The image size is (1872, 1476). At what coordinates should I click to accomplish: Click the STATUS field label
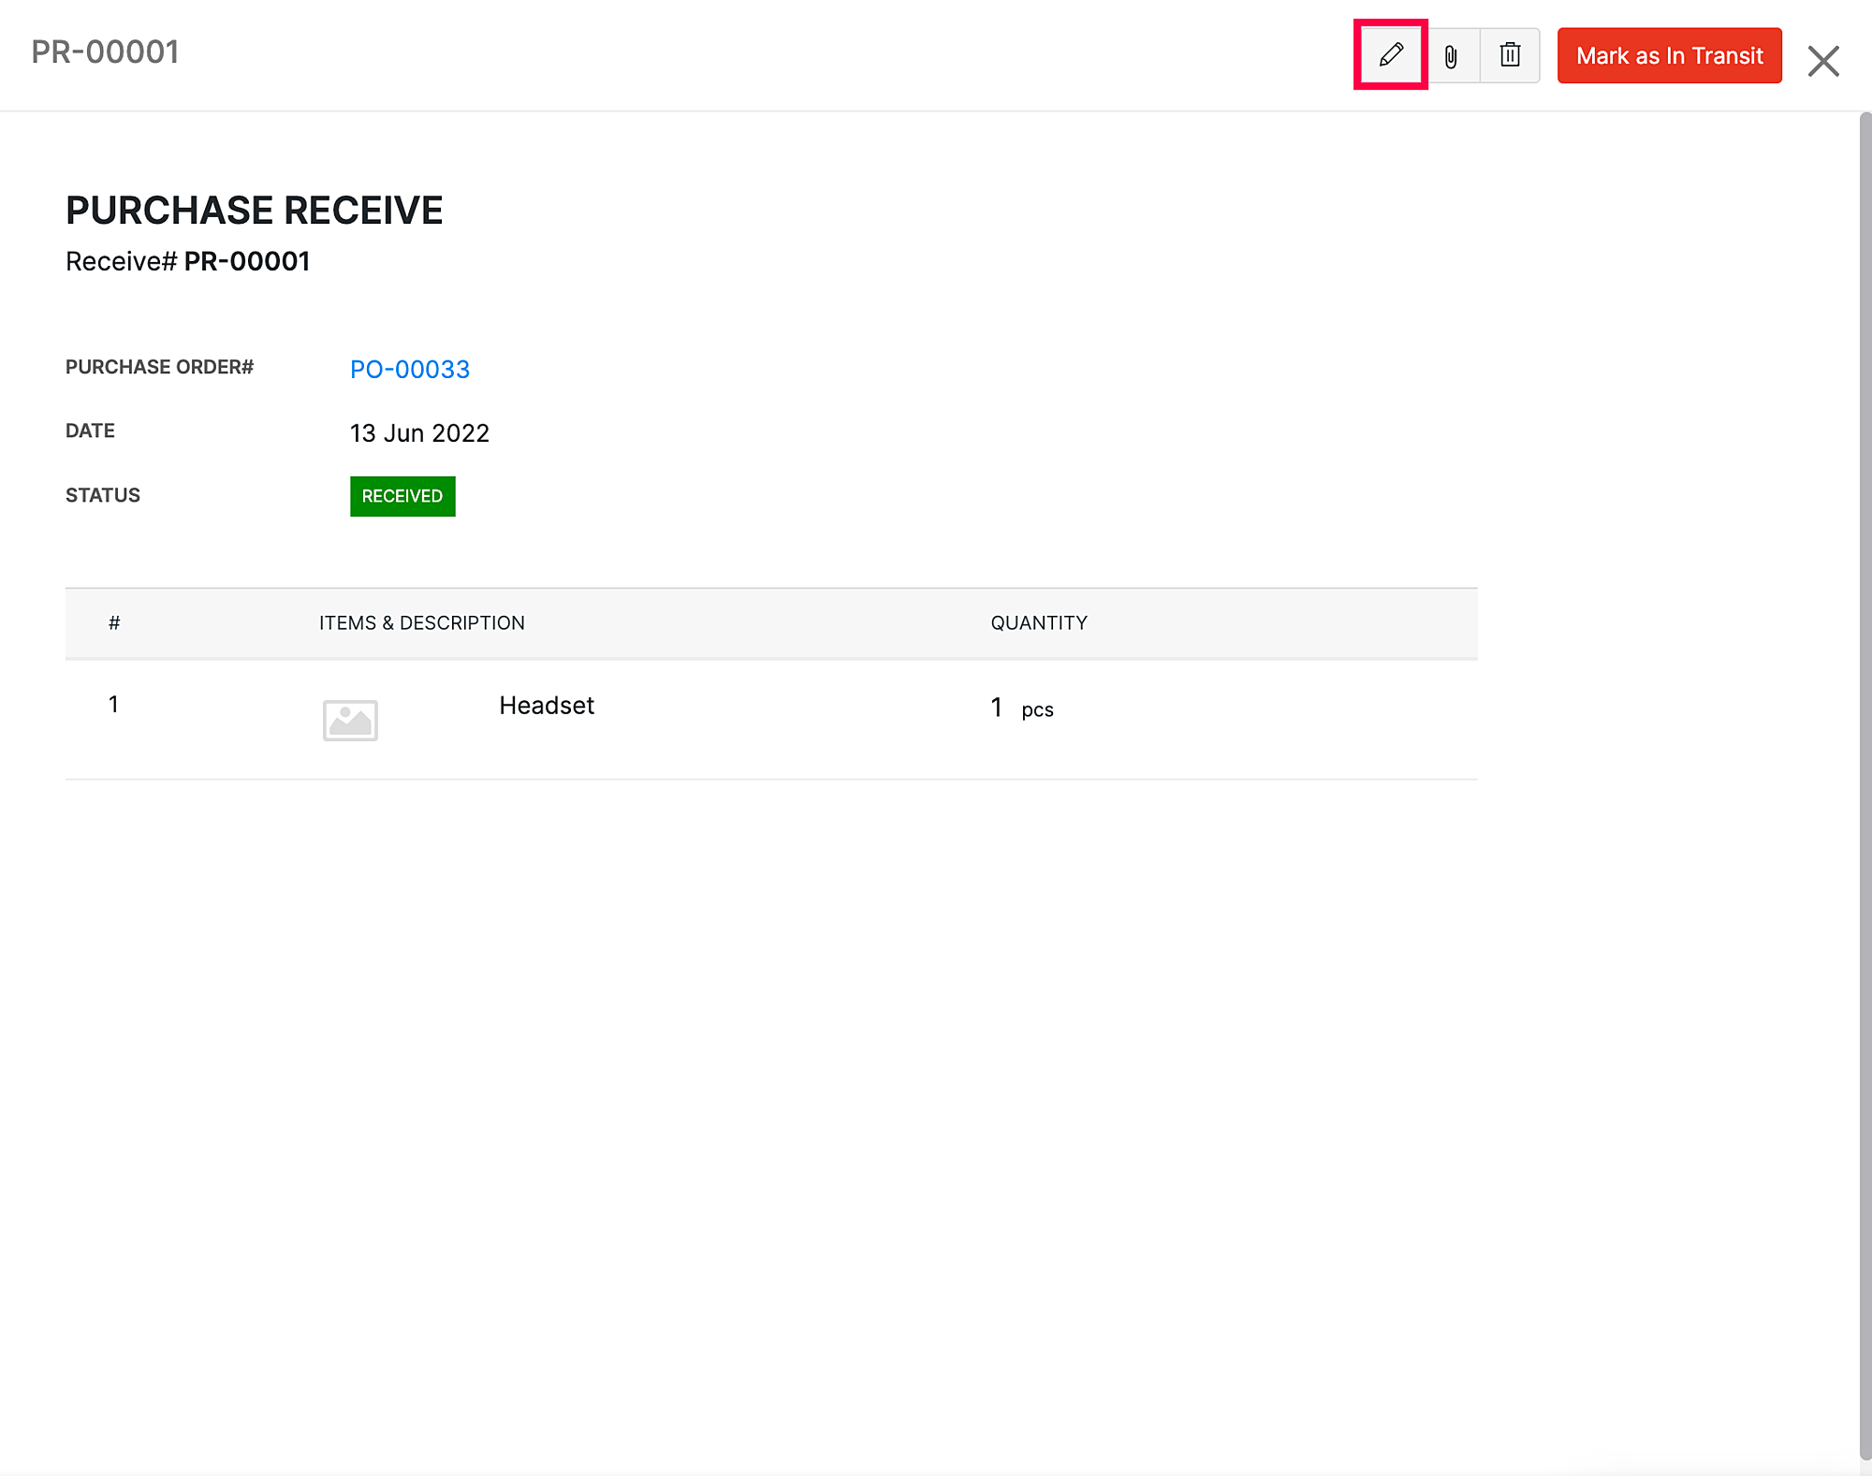pos(103,495)
